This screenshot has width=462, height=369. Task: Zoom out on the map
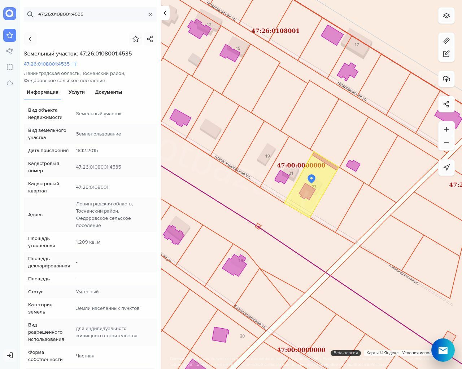446,142
